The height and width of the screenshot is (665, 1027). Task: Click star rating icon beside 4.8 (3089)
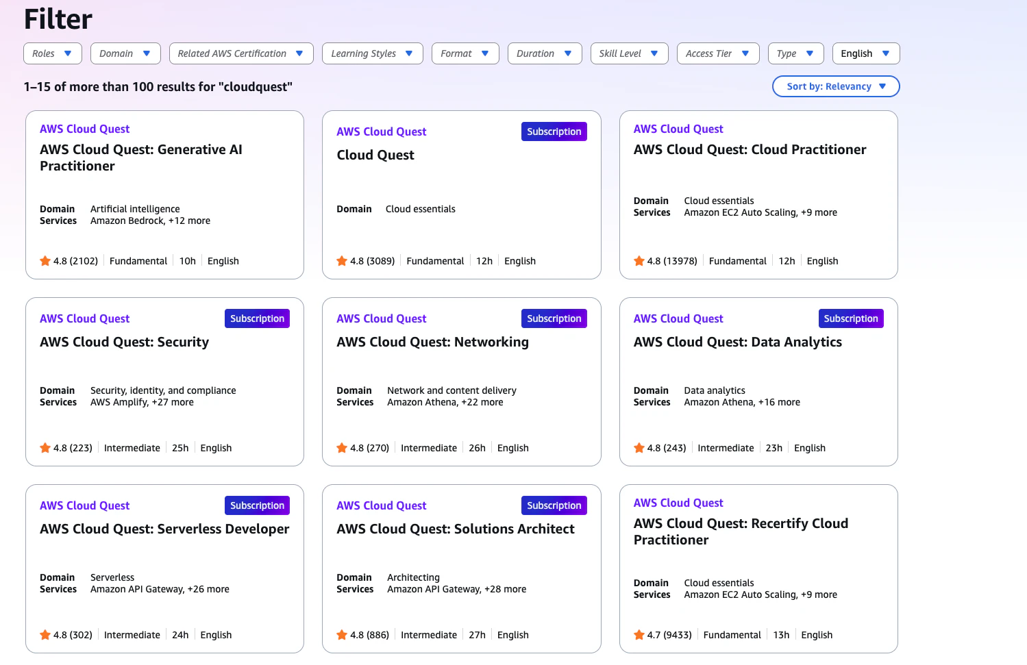tap(342, 261)
